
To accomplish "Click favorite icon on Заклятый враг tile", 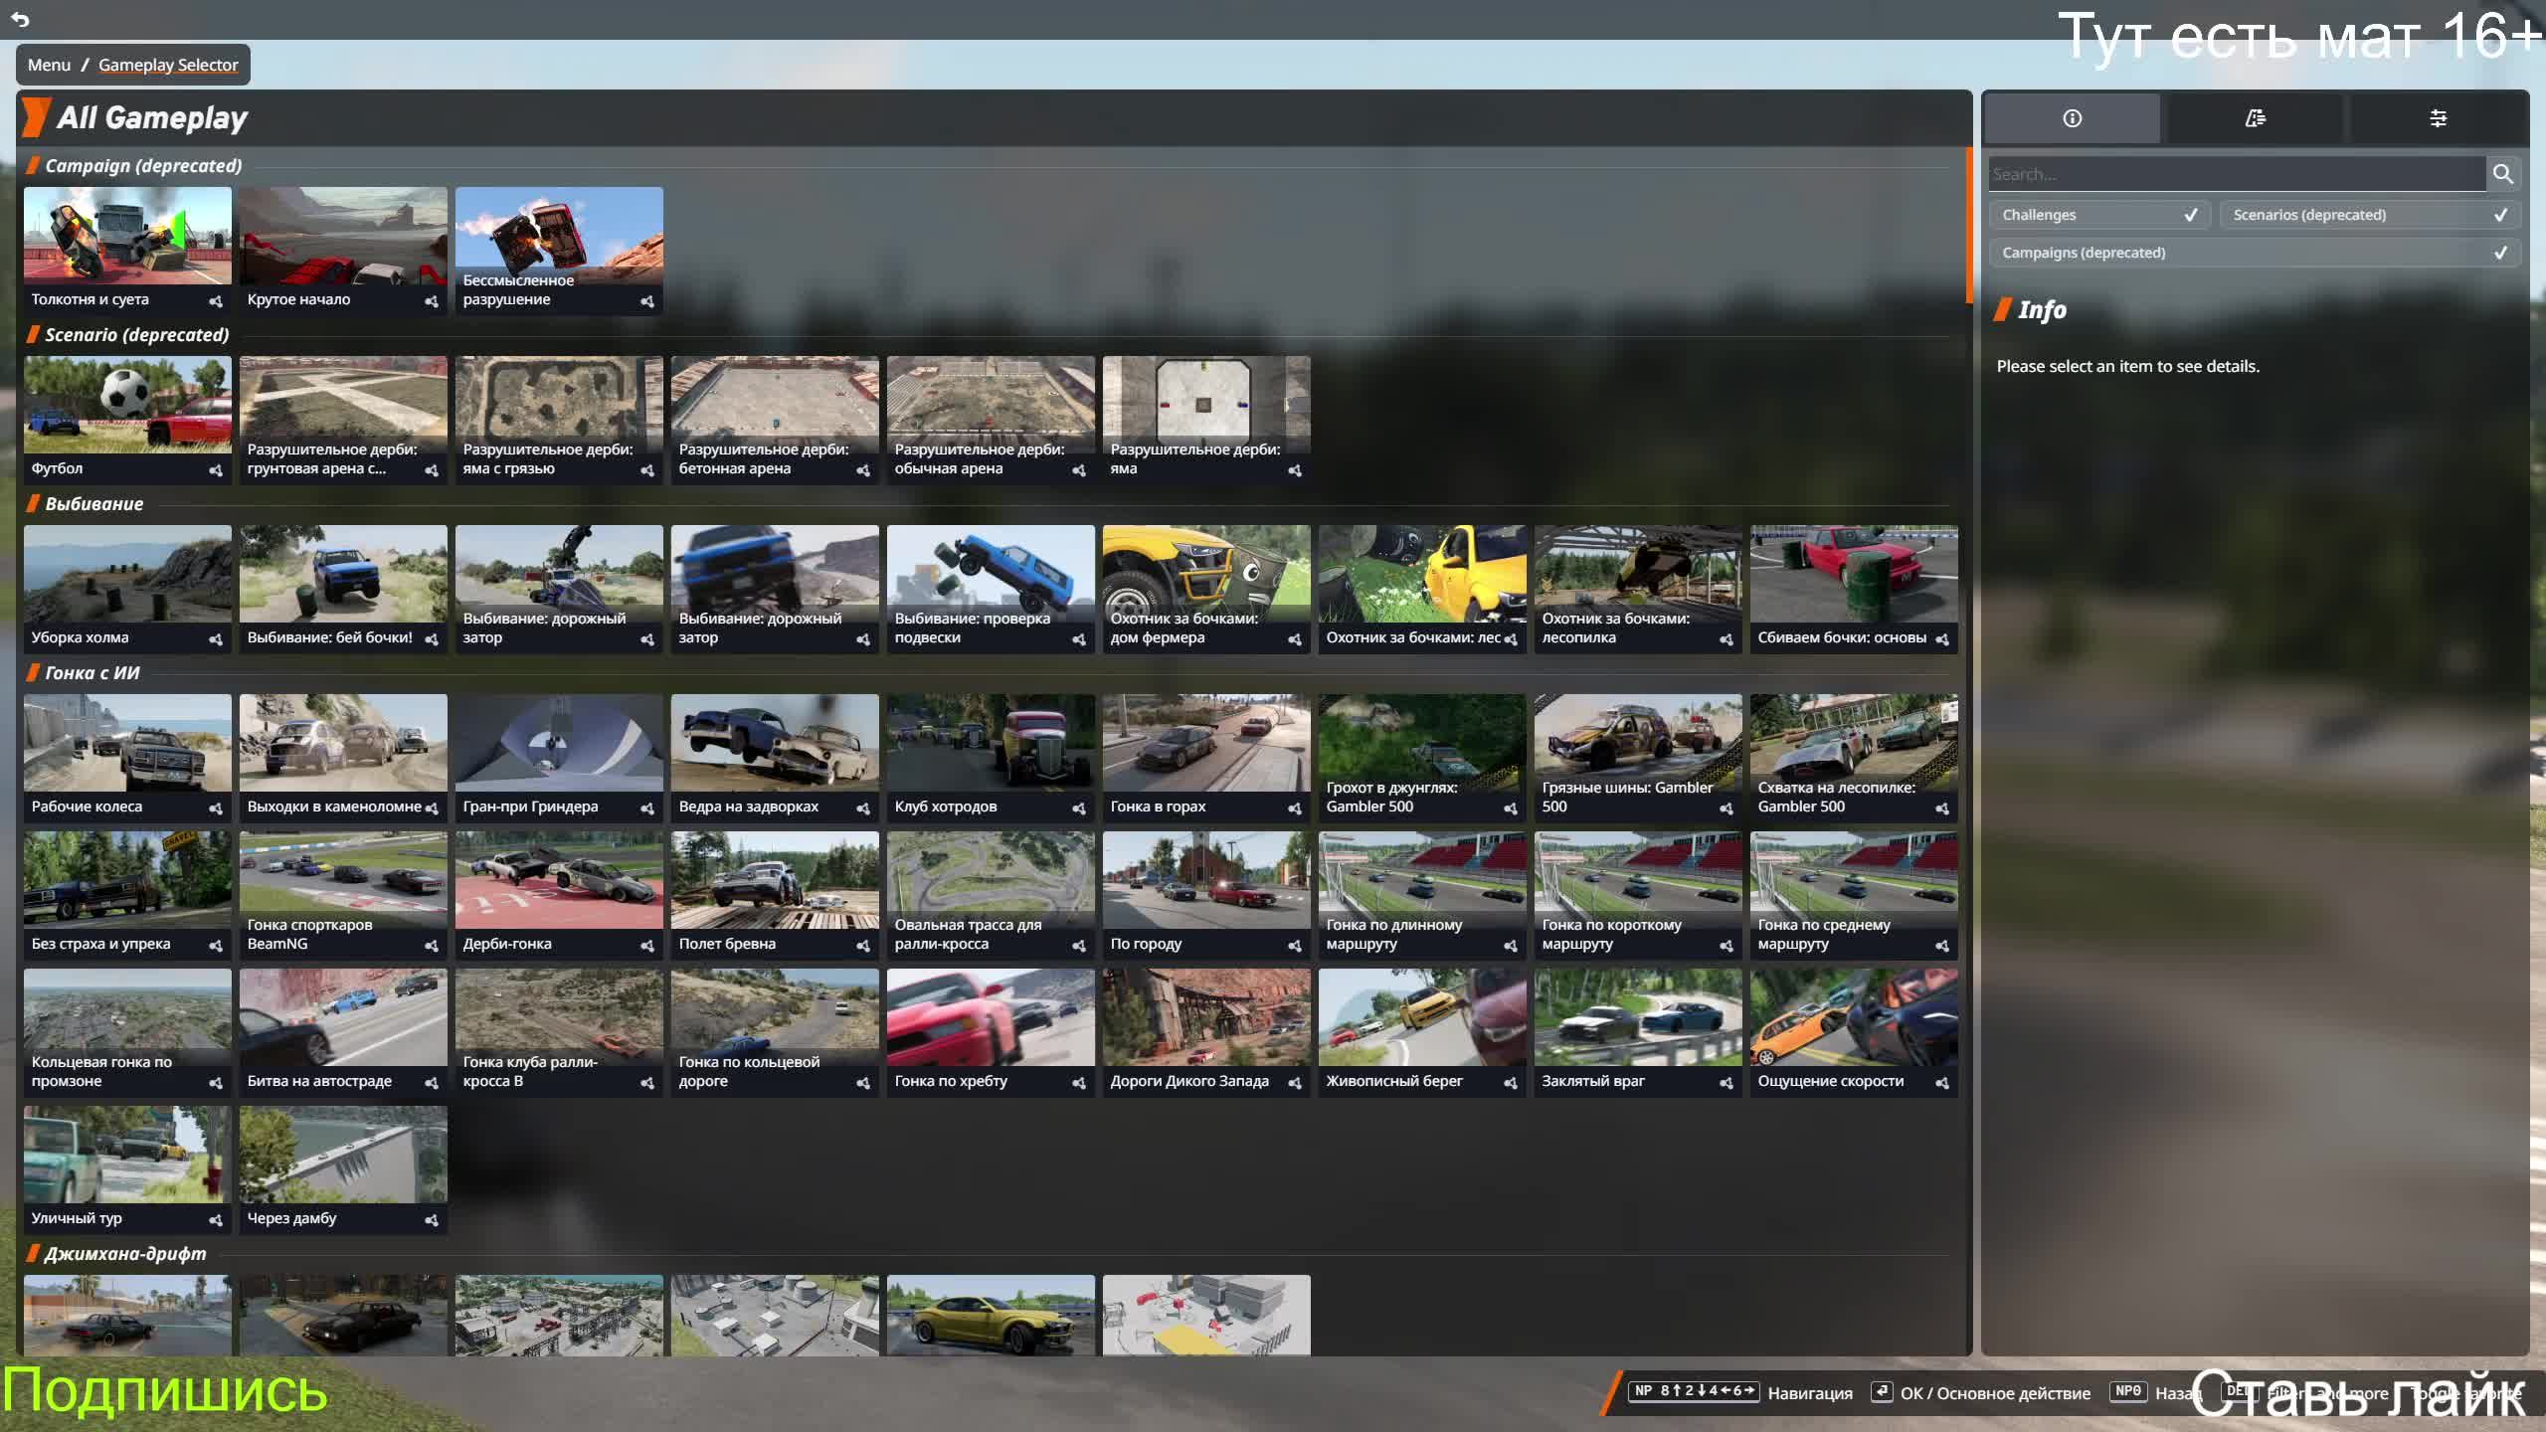I will [1727, 1083].
